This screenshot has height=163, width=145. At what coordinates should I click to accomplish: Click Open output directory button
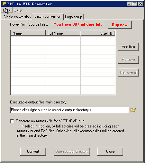[x=72, y=151]
